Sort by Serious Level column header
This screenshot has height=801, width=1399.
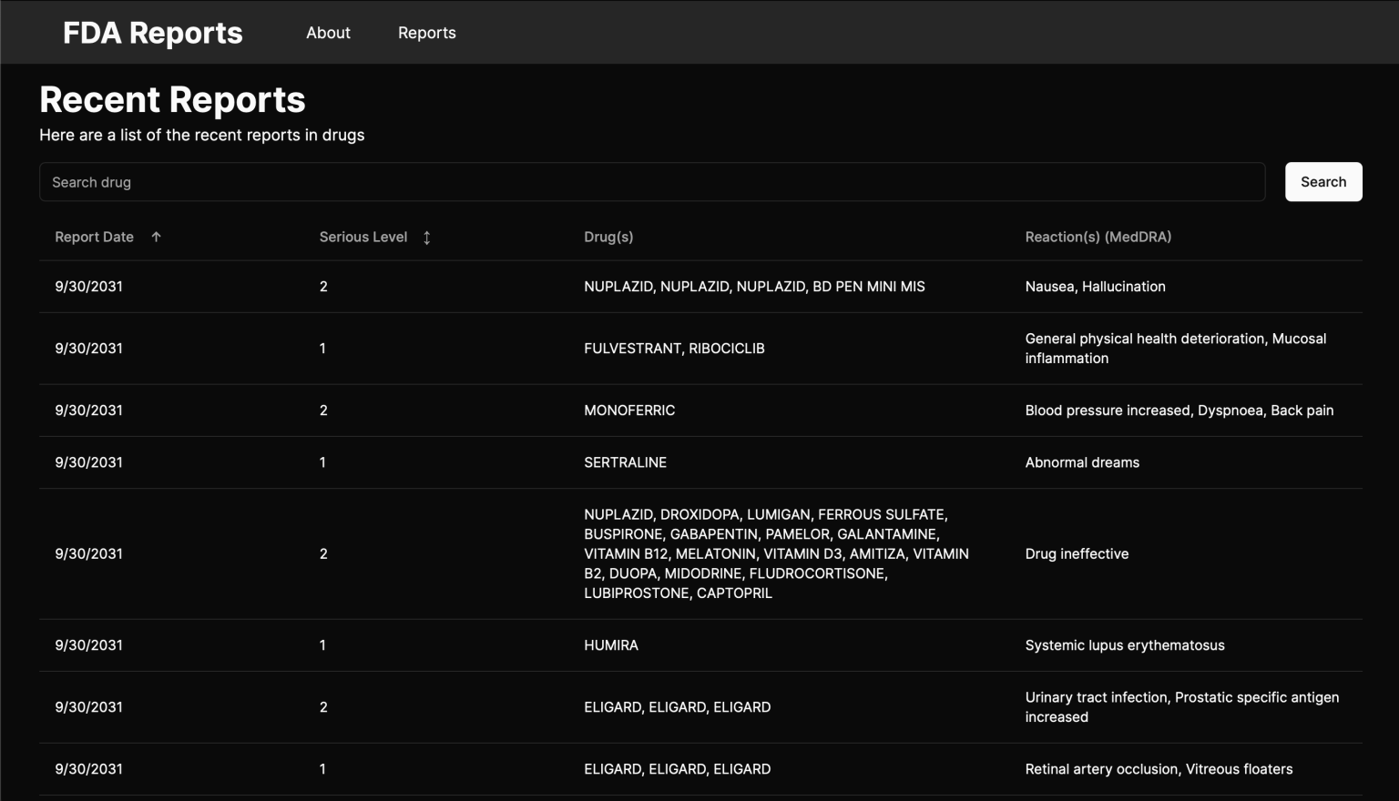point(363,237)
